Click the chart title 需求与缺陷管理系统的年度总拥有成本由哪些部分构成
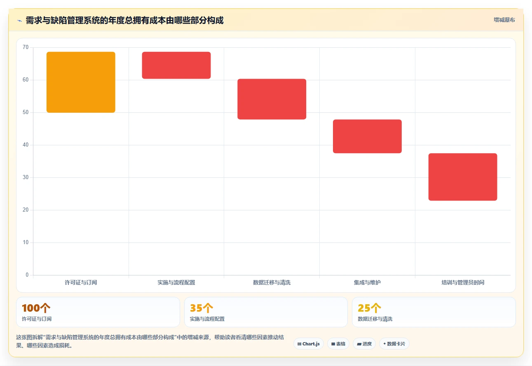 (x=124, y=21)
